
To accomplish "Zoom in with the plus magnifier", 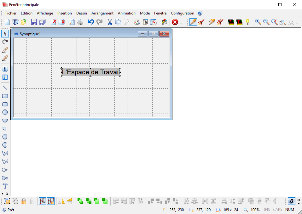I will coord(258,22).
